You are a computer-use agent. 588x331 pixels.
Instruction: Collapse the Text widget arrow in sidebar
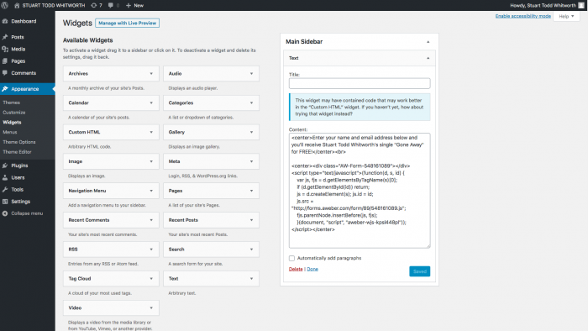coord(428,58)
